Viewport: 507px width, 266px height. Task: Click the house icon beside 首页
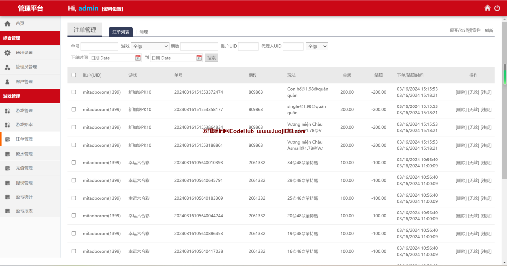click(8, 23)
